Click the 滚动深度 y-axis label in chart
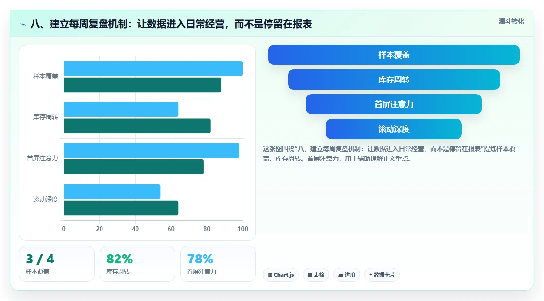 [46, 200]
